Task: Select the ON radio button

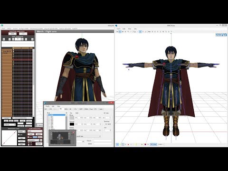Action: coord(28,143)
